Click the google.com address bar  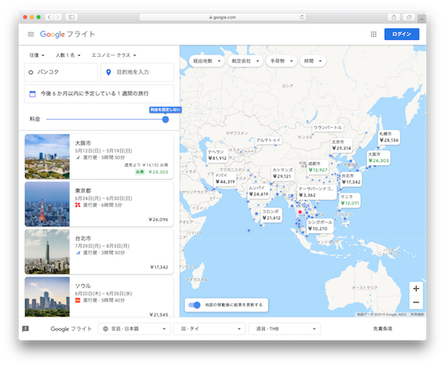[222, 17]
